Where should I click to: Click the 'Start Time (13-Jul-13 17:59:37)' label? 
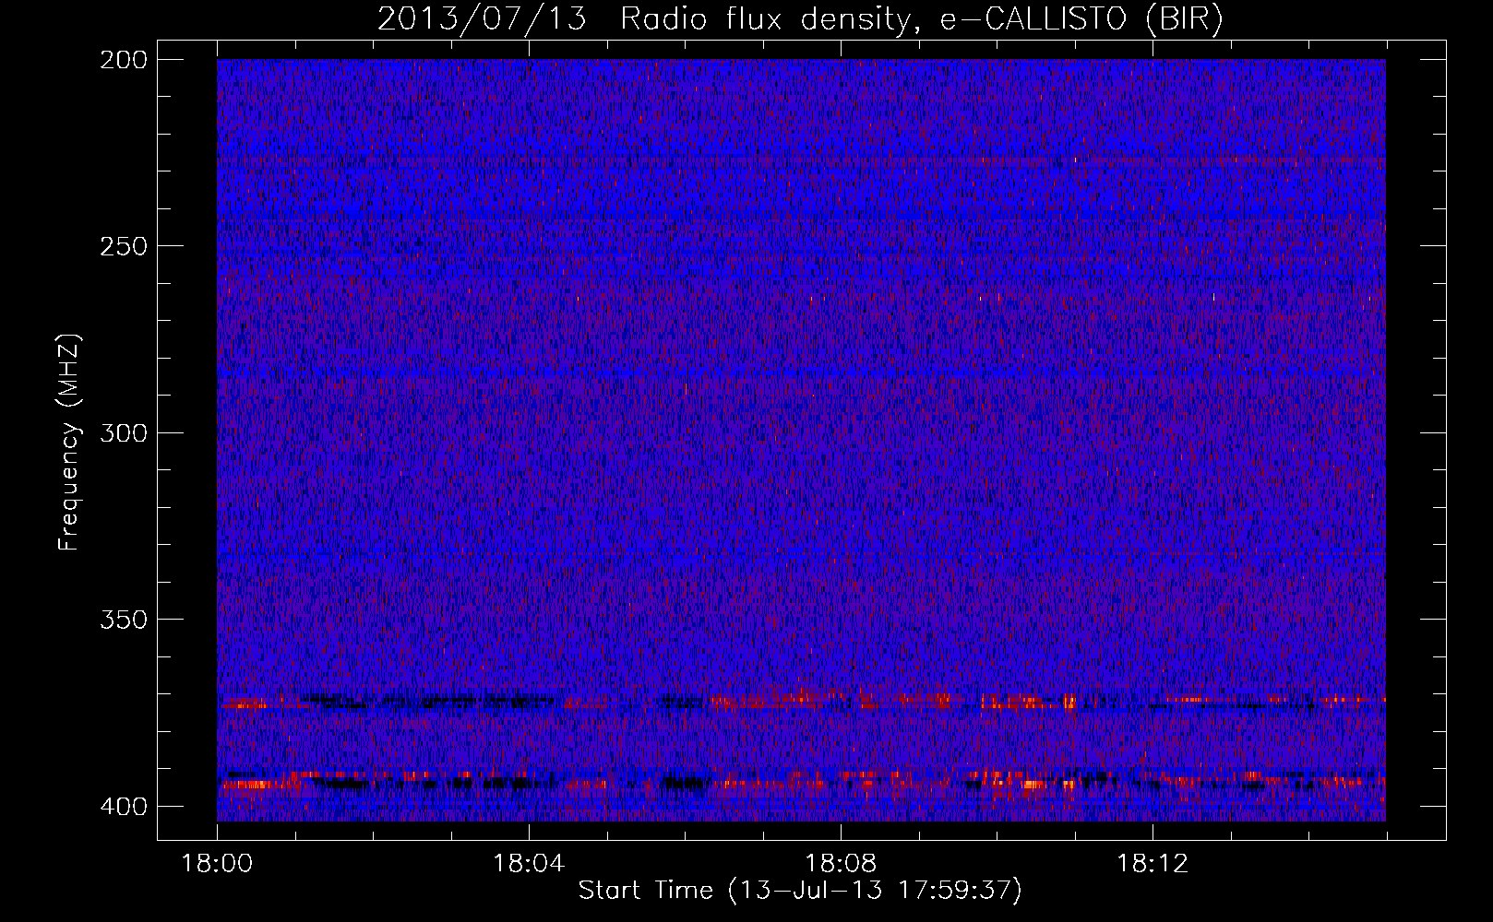point(800,891)
